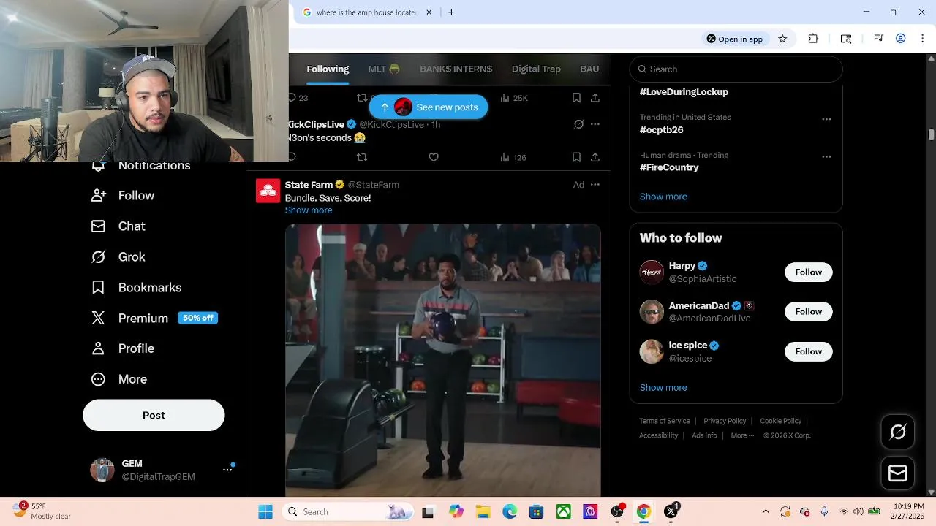Image resolution: width=936 pixels, height=526 pixels.
Task: Switch to the Following tab
Action: tap(328, 69)
